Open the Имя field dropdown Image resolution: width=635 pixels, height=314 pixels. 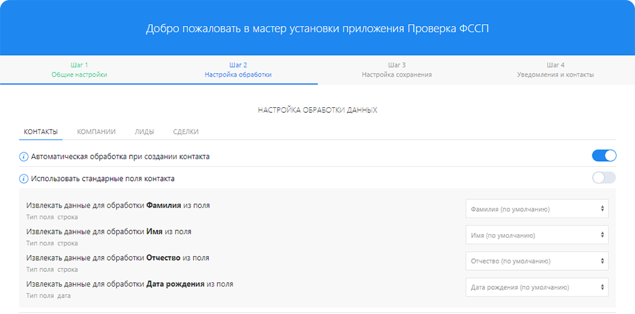537,235
